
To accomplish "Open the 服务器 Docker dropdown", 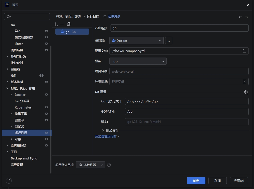I will coord(137,40).
